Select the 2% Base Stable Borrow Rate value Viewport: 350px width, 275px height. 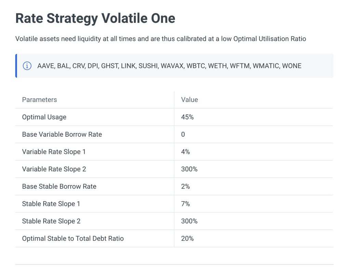pyautogui.click(x=186, y=186)
